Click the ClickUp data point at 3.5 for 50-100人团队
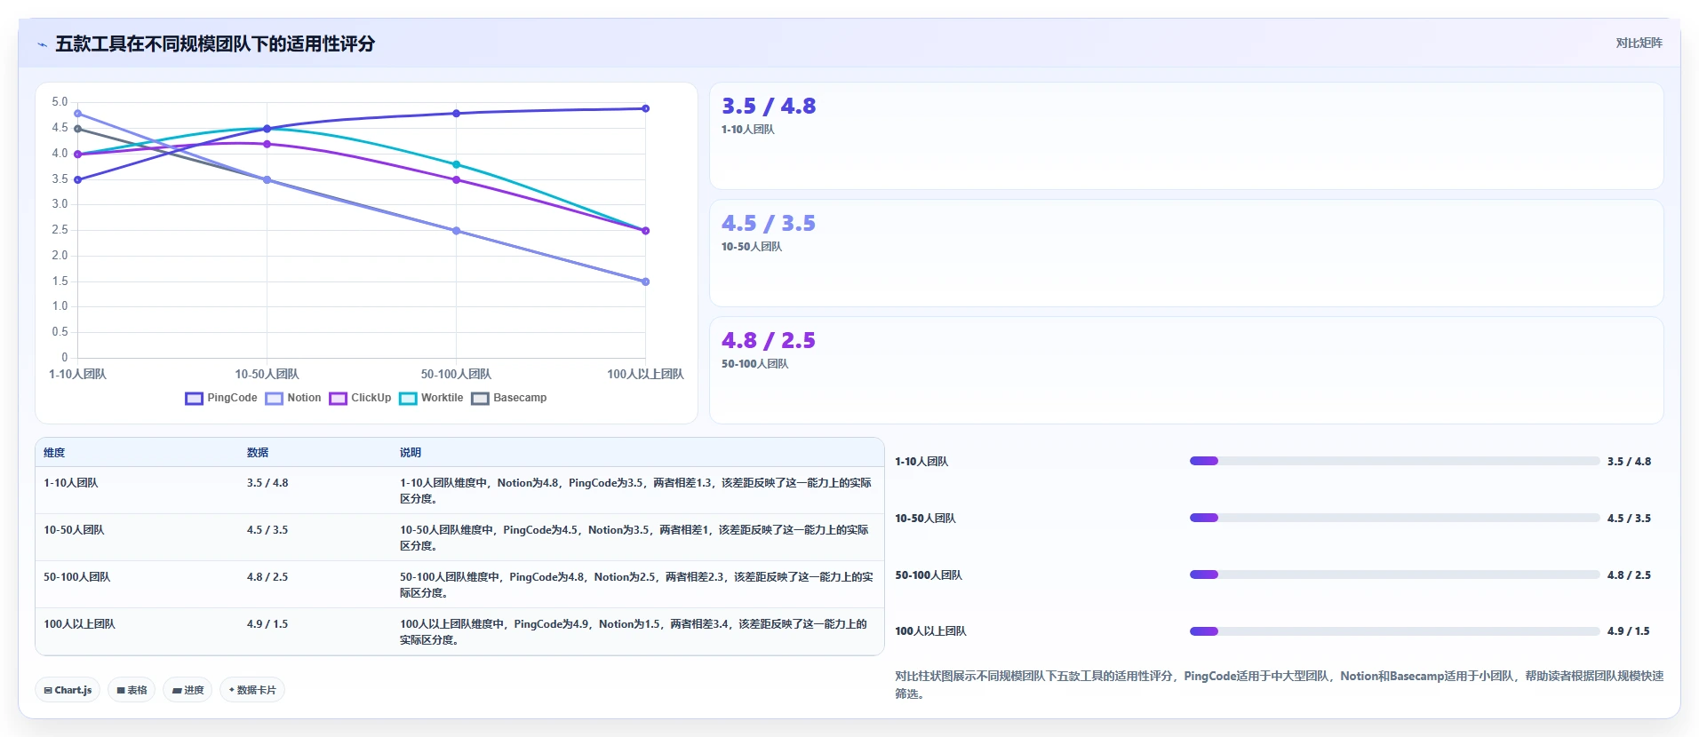 (457, 180)
